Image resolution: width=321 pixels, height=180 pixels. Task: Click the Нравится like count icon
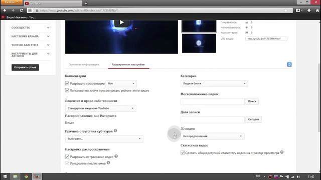pos(247,22)
